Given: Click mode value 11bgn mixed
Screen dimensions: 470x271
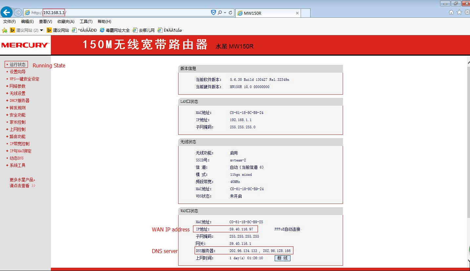Looking at the screenshot, I should (241, 174).
